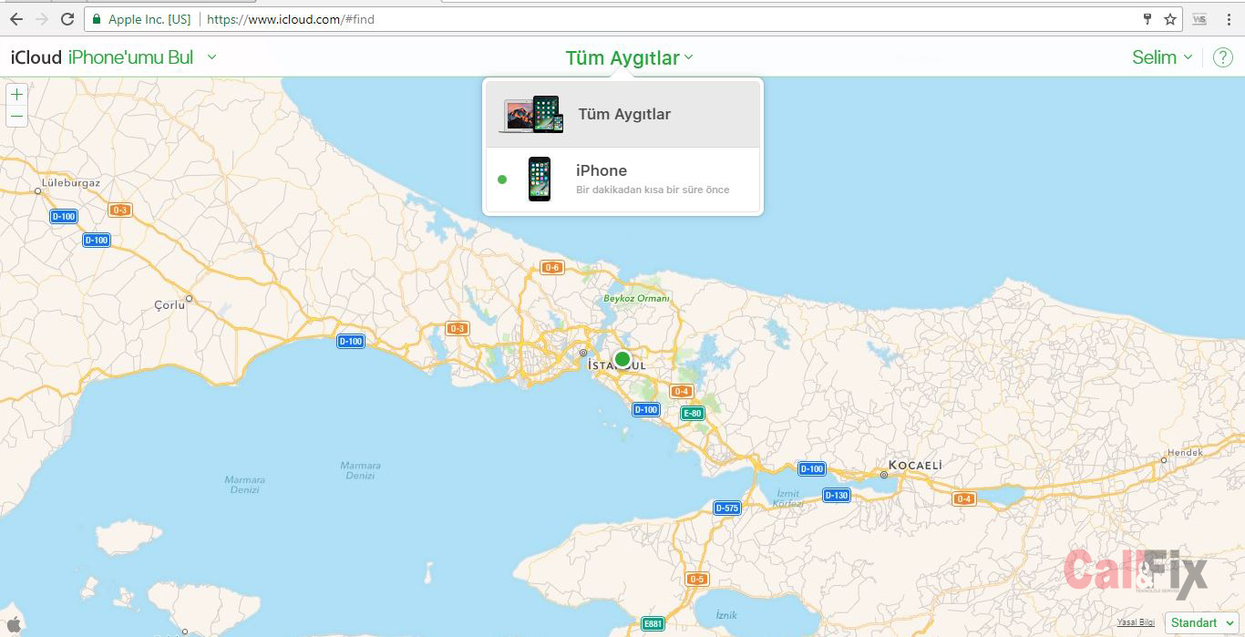Click the E881 road shield
Image resolution: width=1245 pixels, height=637 pixels.
pos(652,623)
